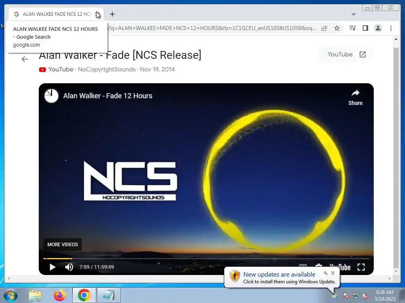The width and height of the screenshot is (405, 303).
Task: Click the vertical scrollbar up arrow
Action: pyautogui.click(x=396, y=39)
